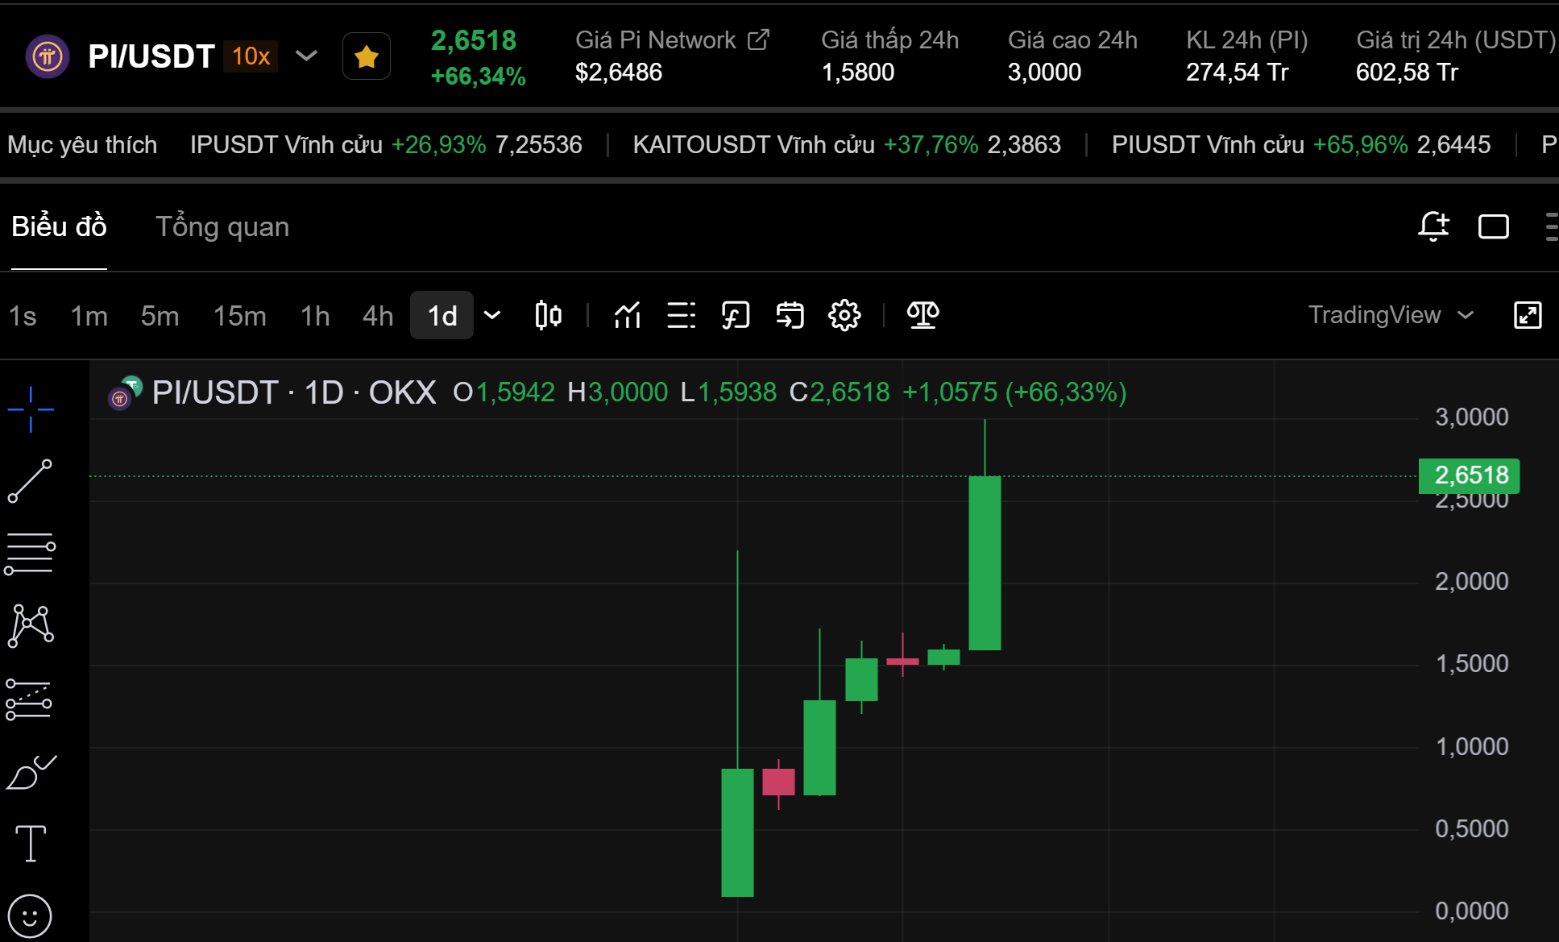Click the Giá thấp 24h value 1,5800
Screen dimensions: 1559x942
click(x=857, y=73)
